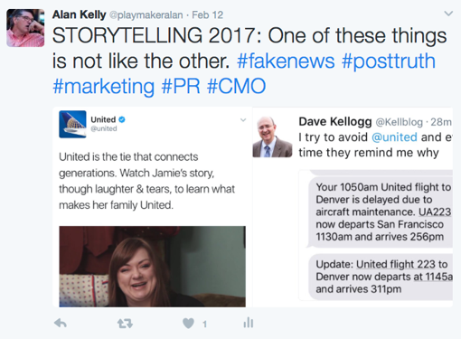Click the reply arrow icon
The height and width of the screenshot is (339, 461).
61,324
